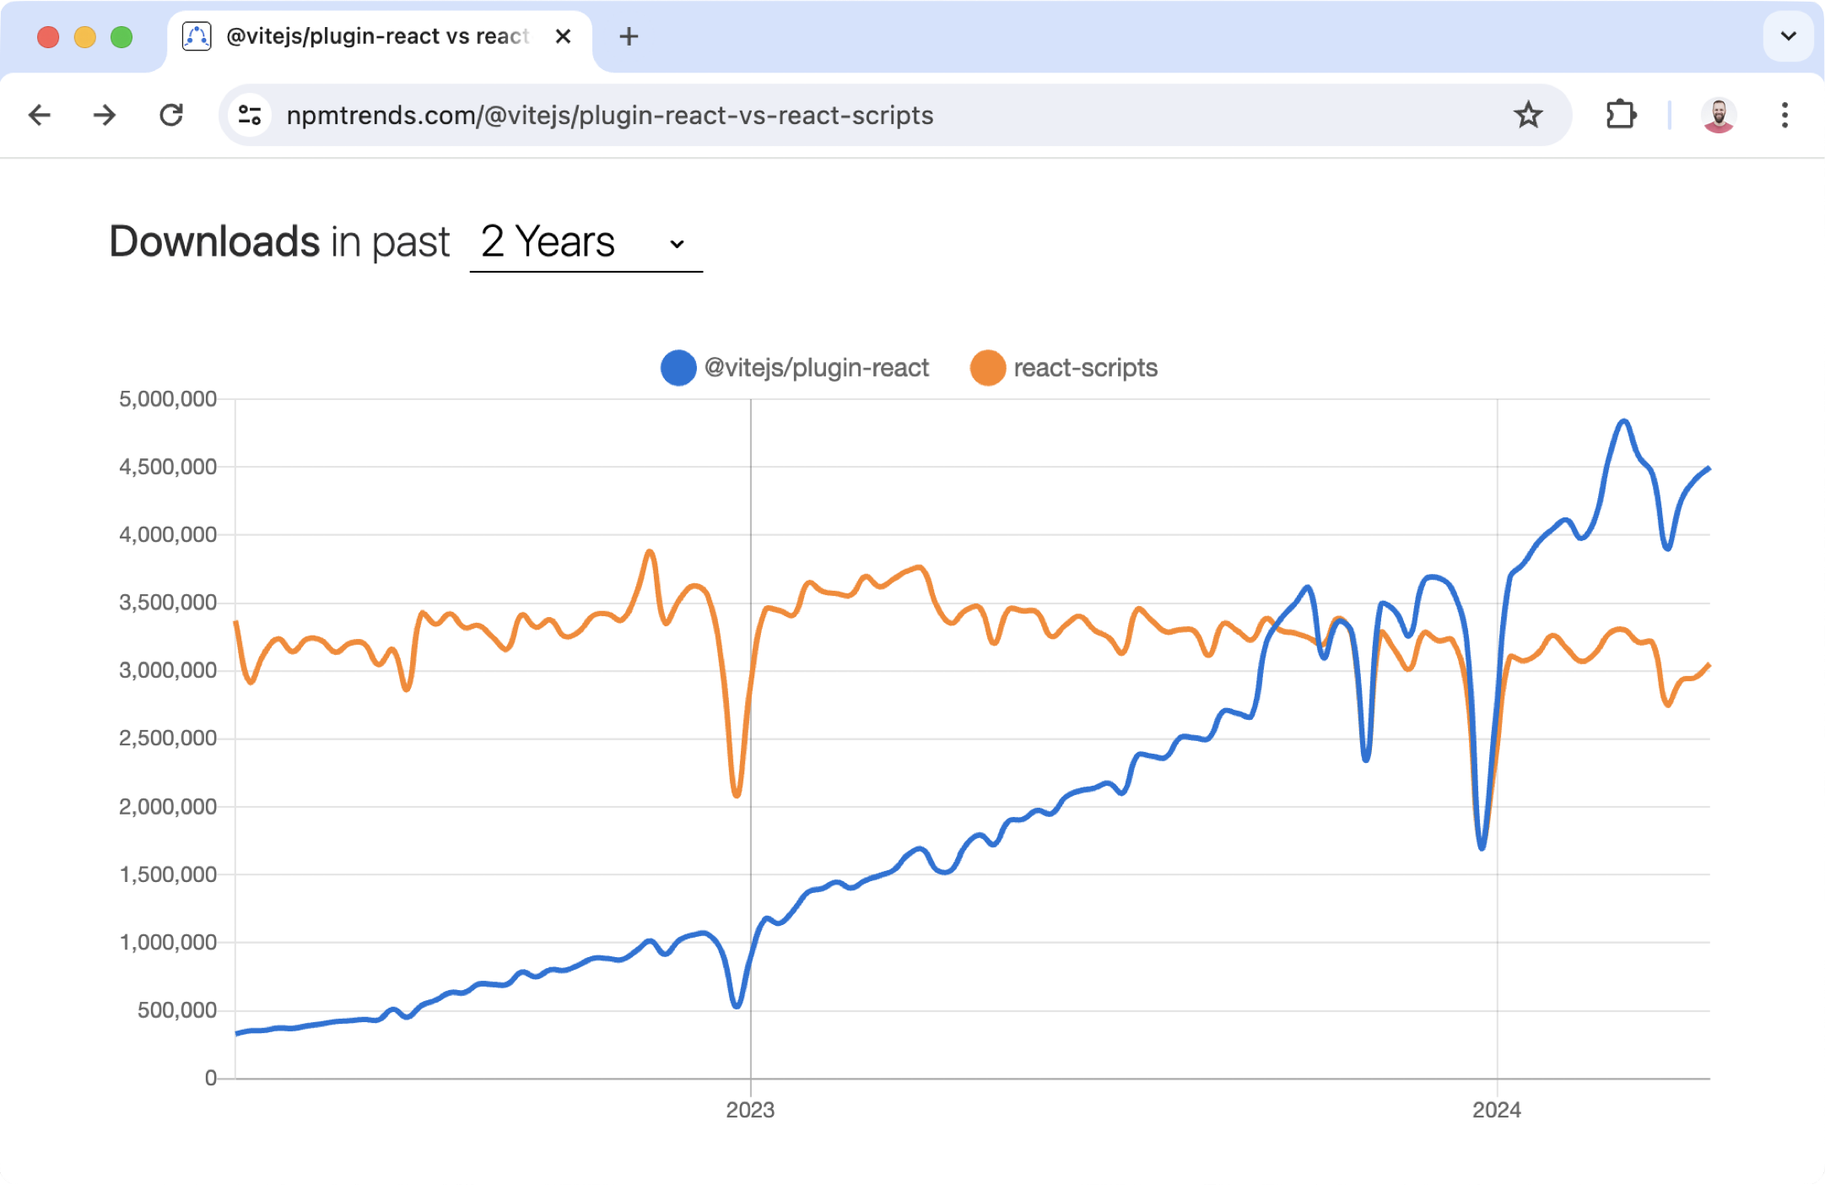Toggle site settings icon in address bar
This screenshot has height=1185, width=1825.
point(253,115)
